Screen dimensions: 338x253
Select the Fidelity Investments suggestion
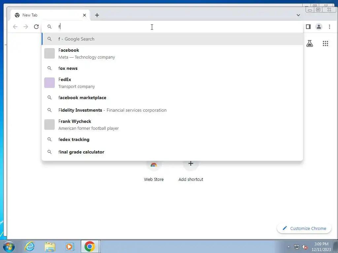(x=172, y=110)
